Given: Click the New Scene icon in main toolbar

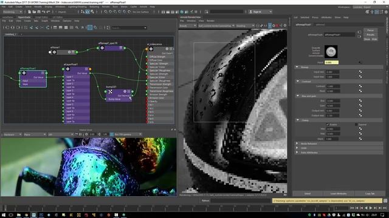Looking at the screenshot, I should click(x=30, y=12).
